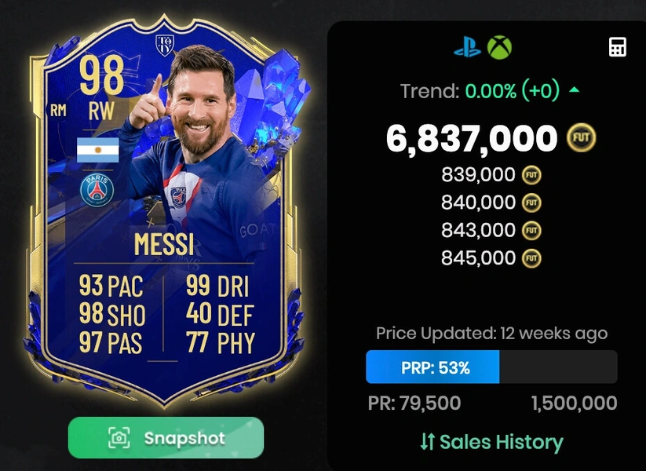The height and width of the screenshot is (471, 646).
Task: Click the PSG club badge
Action: 97,190
